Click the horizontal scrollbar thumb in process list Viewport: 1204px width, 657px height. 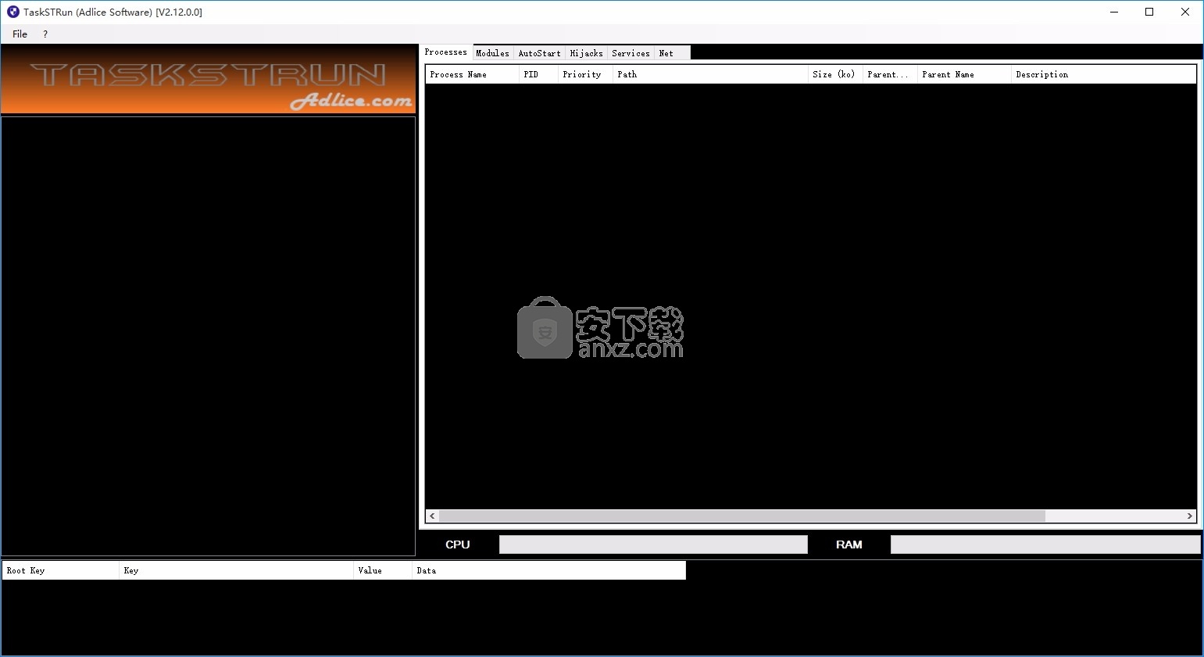[x=742, y=516]
